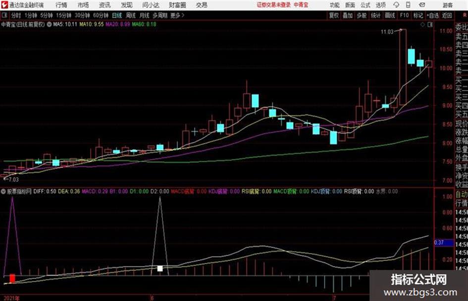Screen dimensions: 468x301
Task: Click the mobile phone icon
Action: coord(408,5)
